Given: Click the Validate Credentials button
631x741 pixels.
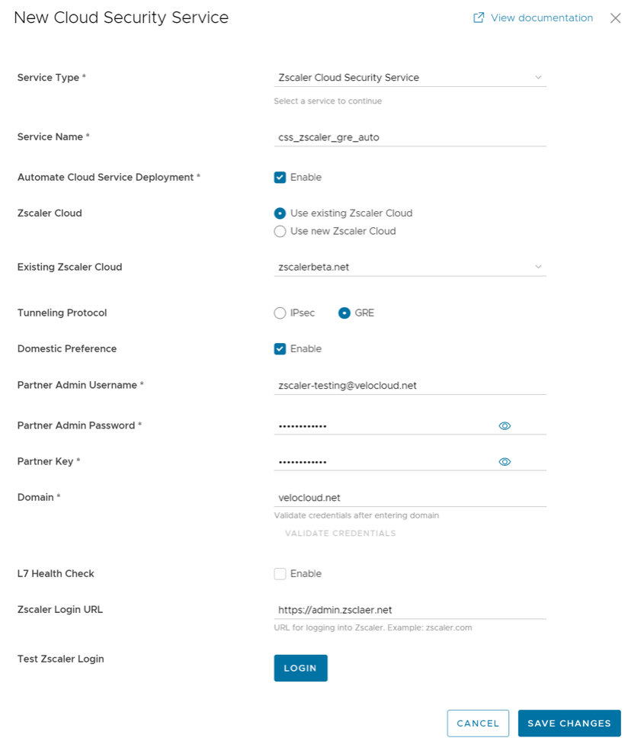Looking at the screenshot, I should [341, 534].
